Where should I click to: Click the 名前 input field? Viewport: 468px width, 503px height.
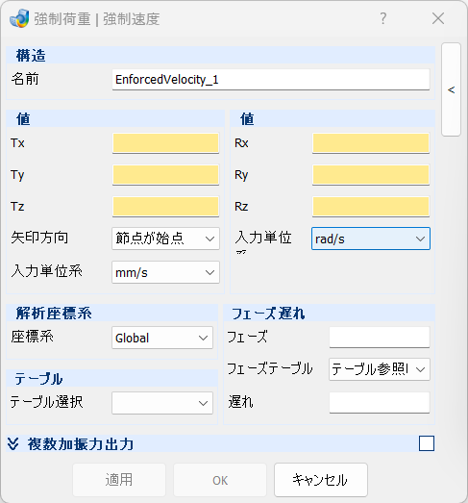[271, 80]
